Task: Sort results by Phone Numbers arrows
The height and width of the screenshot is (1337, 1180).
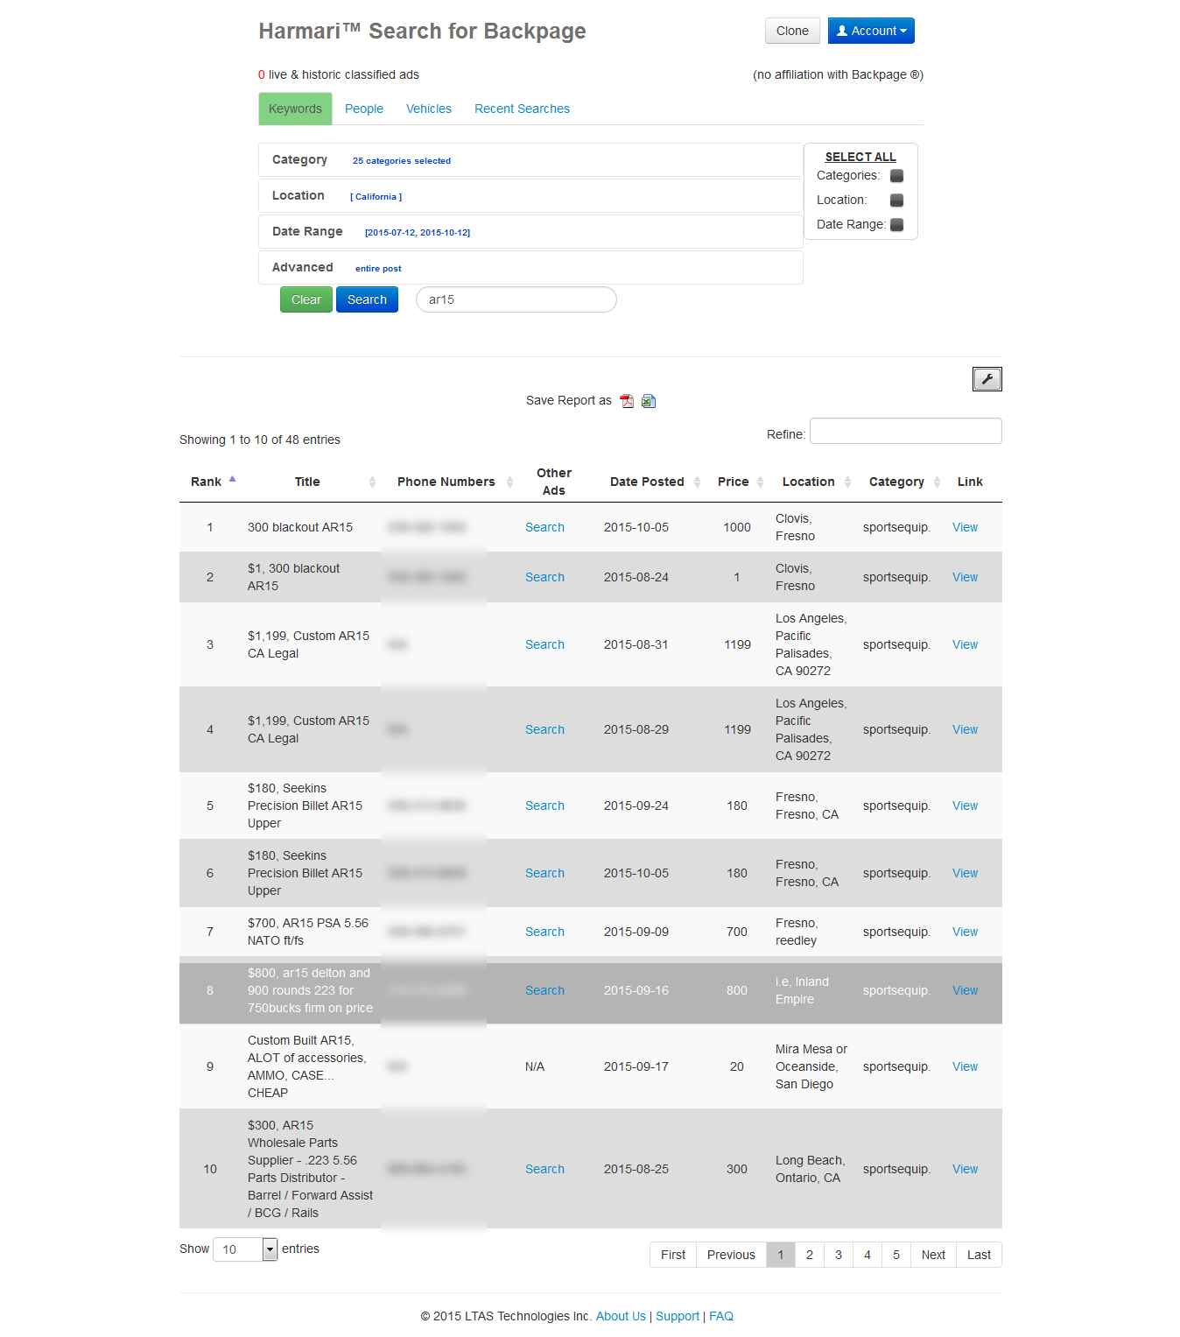Action: (x=509, y=482)
